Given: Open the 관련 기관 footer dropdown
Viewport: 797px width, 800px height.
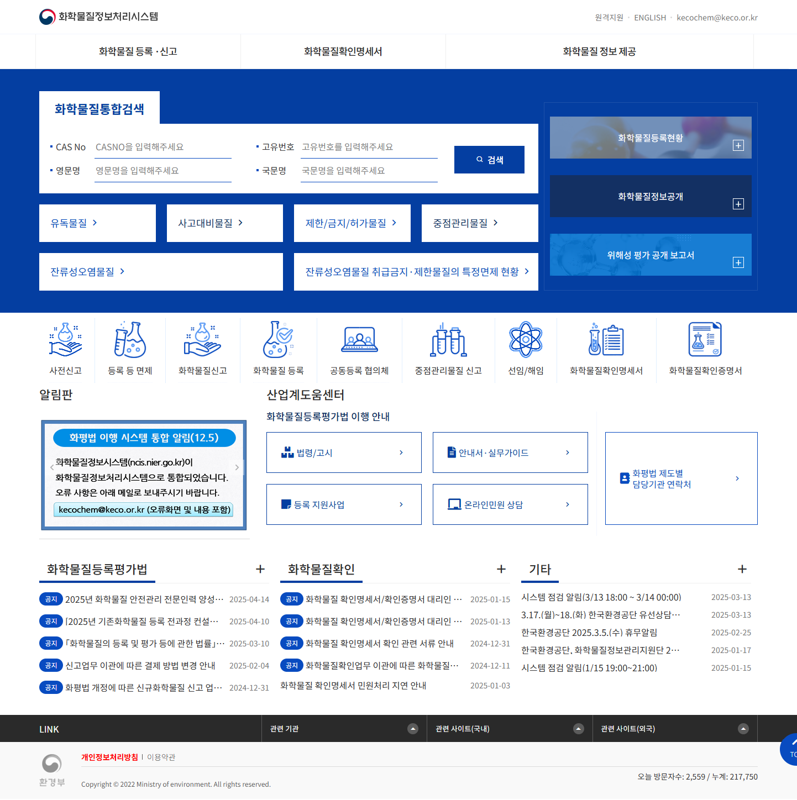Looking at the screenshot, I should tap(412, 729).
